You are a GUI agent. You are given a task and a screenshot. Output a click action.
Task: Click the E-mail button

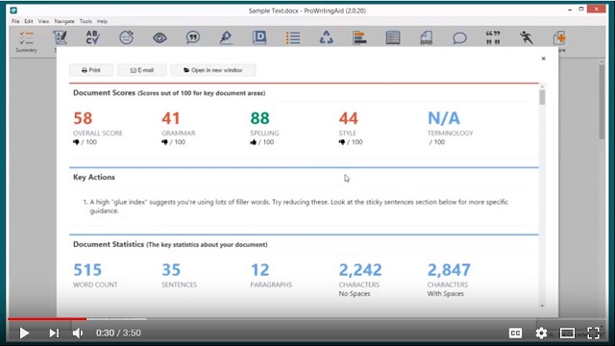pyautogui.click(x=142, y=70)
